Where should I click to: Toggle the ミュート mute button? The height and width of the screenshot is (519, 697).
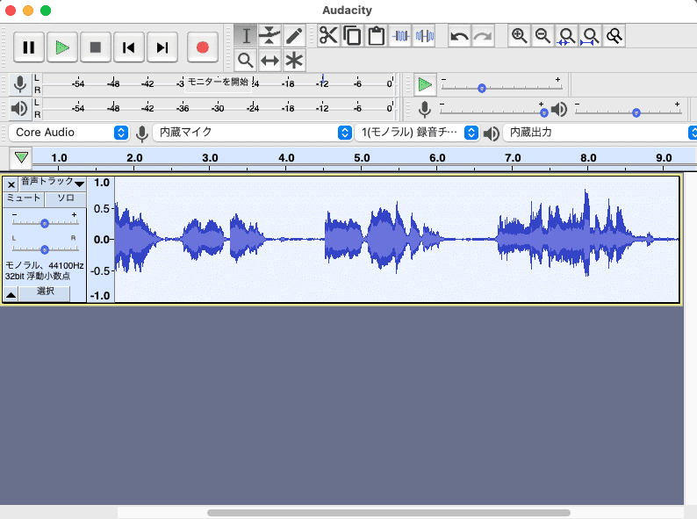pos(24,198)
